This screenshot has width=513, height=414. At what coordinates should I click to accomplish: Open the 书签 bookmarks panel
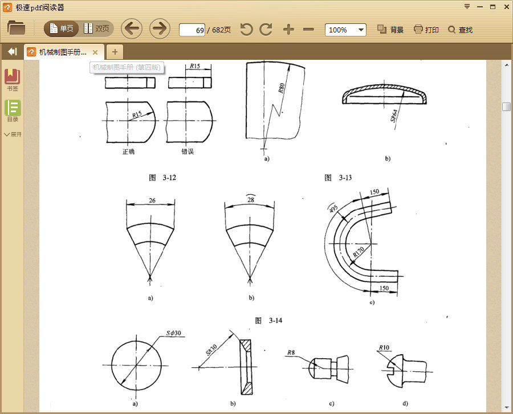click(x=13, y=80)
